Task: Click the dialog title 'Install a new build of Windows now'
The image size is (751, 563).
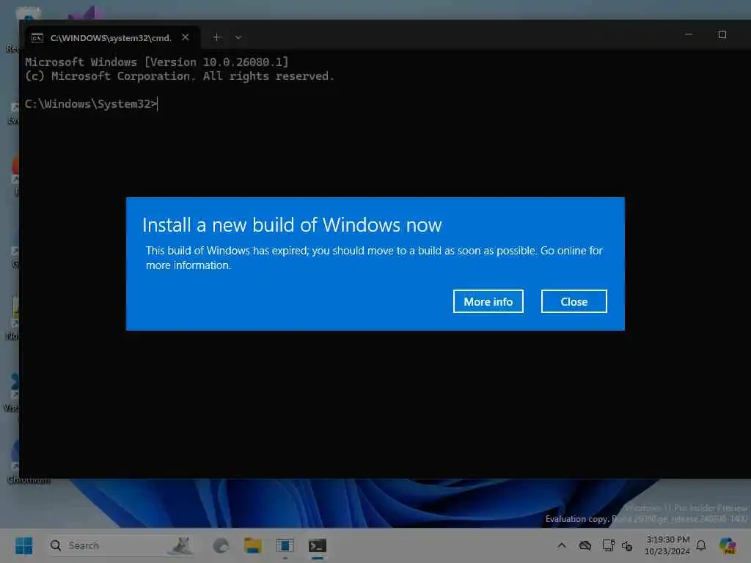Action: [x=292, y=225]
